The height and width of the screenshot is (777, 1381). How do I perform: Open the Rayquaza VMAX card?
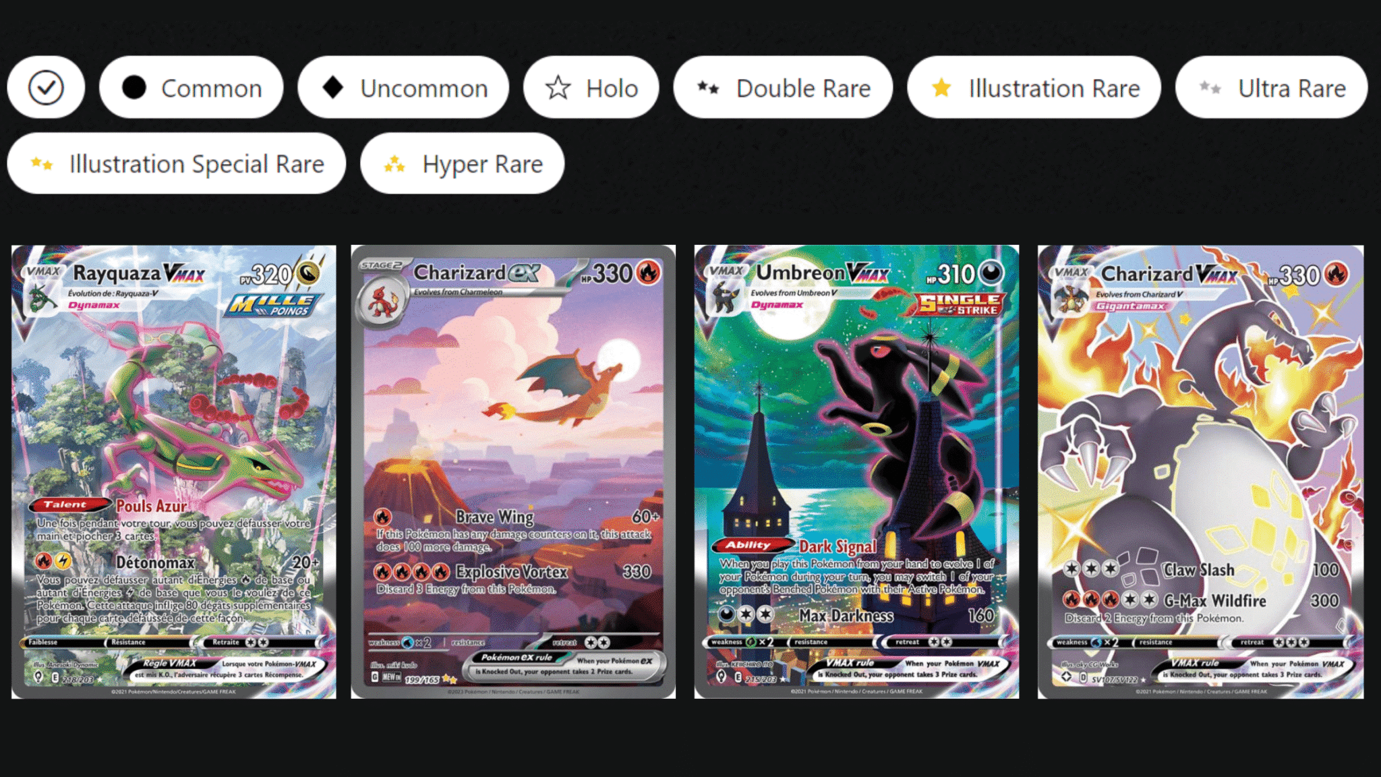(x=174, y=471)
